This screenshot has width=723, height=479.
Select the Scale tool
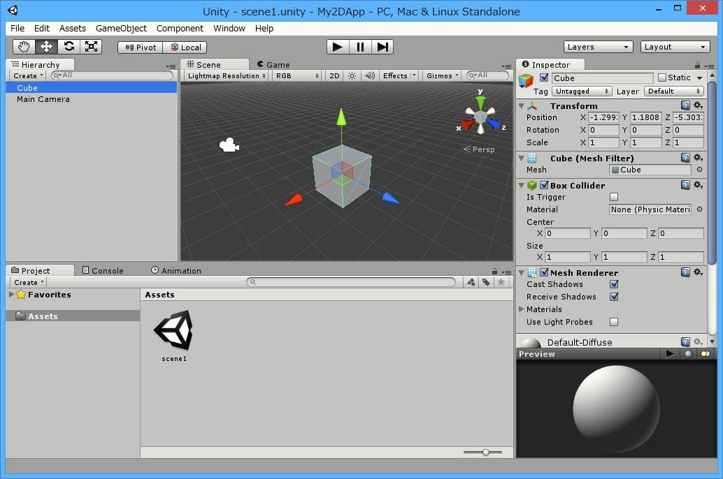click(x=91, y=47)
